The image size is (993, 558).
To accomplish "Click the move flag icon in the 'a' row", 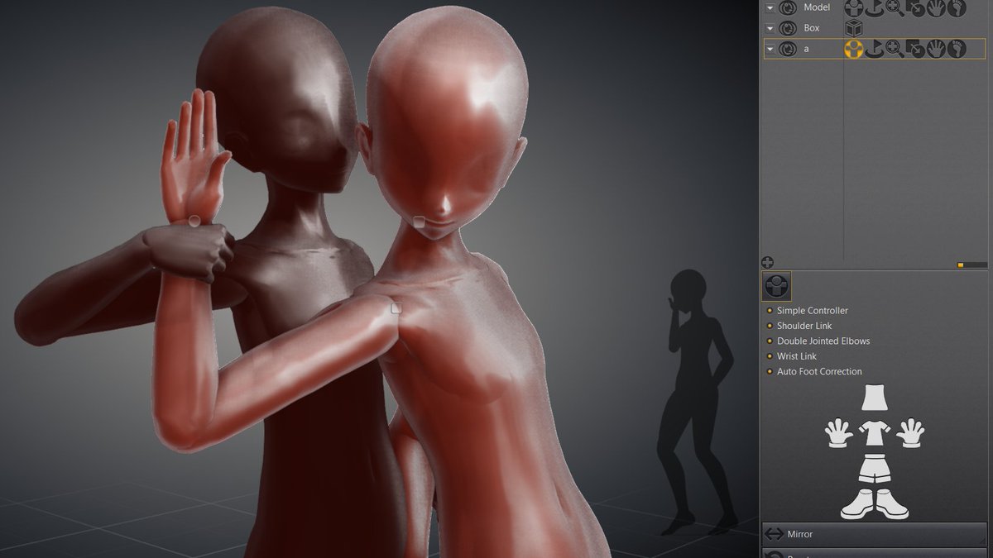I will (x=875, y=49).
